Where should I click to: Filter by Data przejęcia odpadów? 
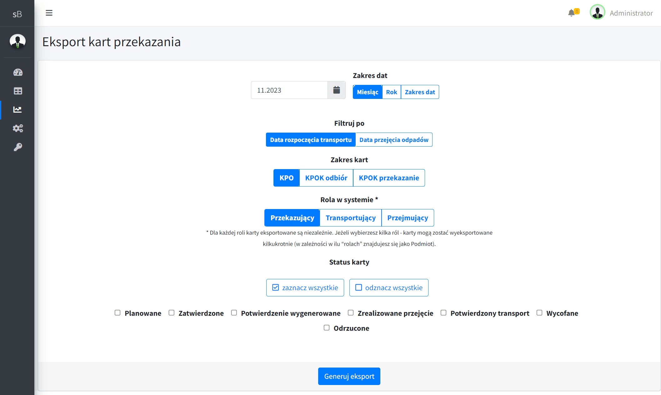(x=393, y=140)
